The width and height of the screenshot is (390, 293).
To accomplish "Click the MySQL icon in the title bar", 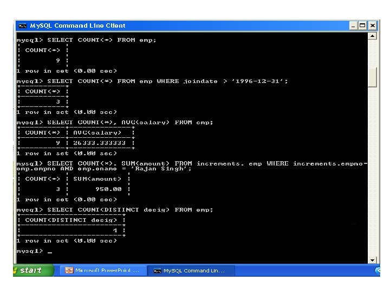I will pyautogui.click(x=22, y=26).
